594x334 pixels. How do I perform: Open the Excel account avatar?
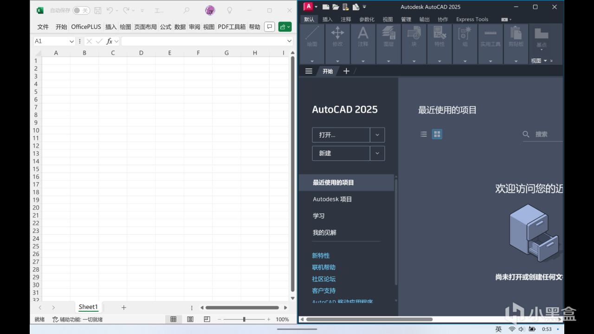tap(210, 10)
